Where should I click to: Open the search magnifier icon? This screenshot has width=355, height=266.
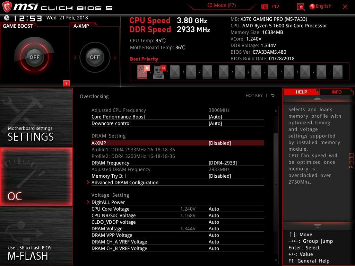click(x=301, y=7)
